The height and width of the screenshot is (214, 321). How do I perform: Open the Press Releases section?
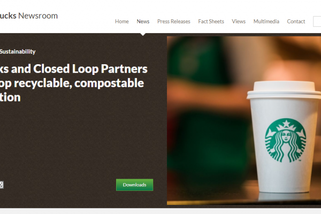[x=173, y=21]
